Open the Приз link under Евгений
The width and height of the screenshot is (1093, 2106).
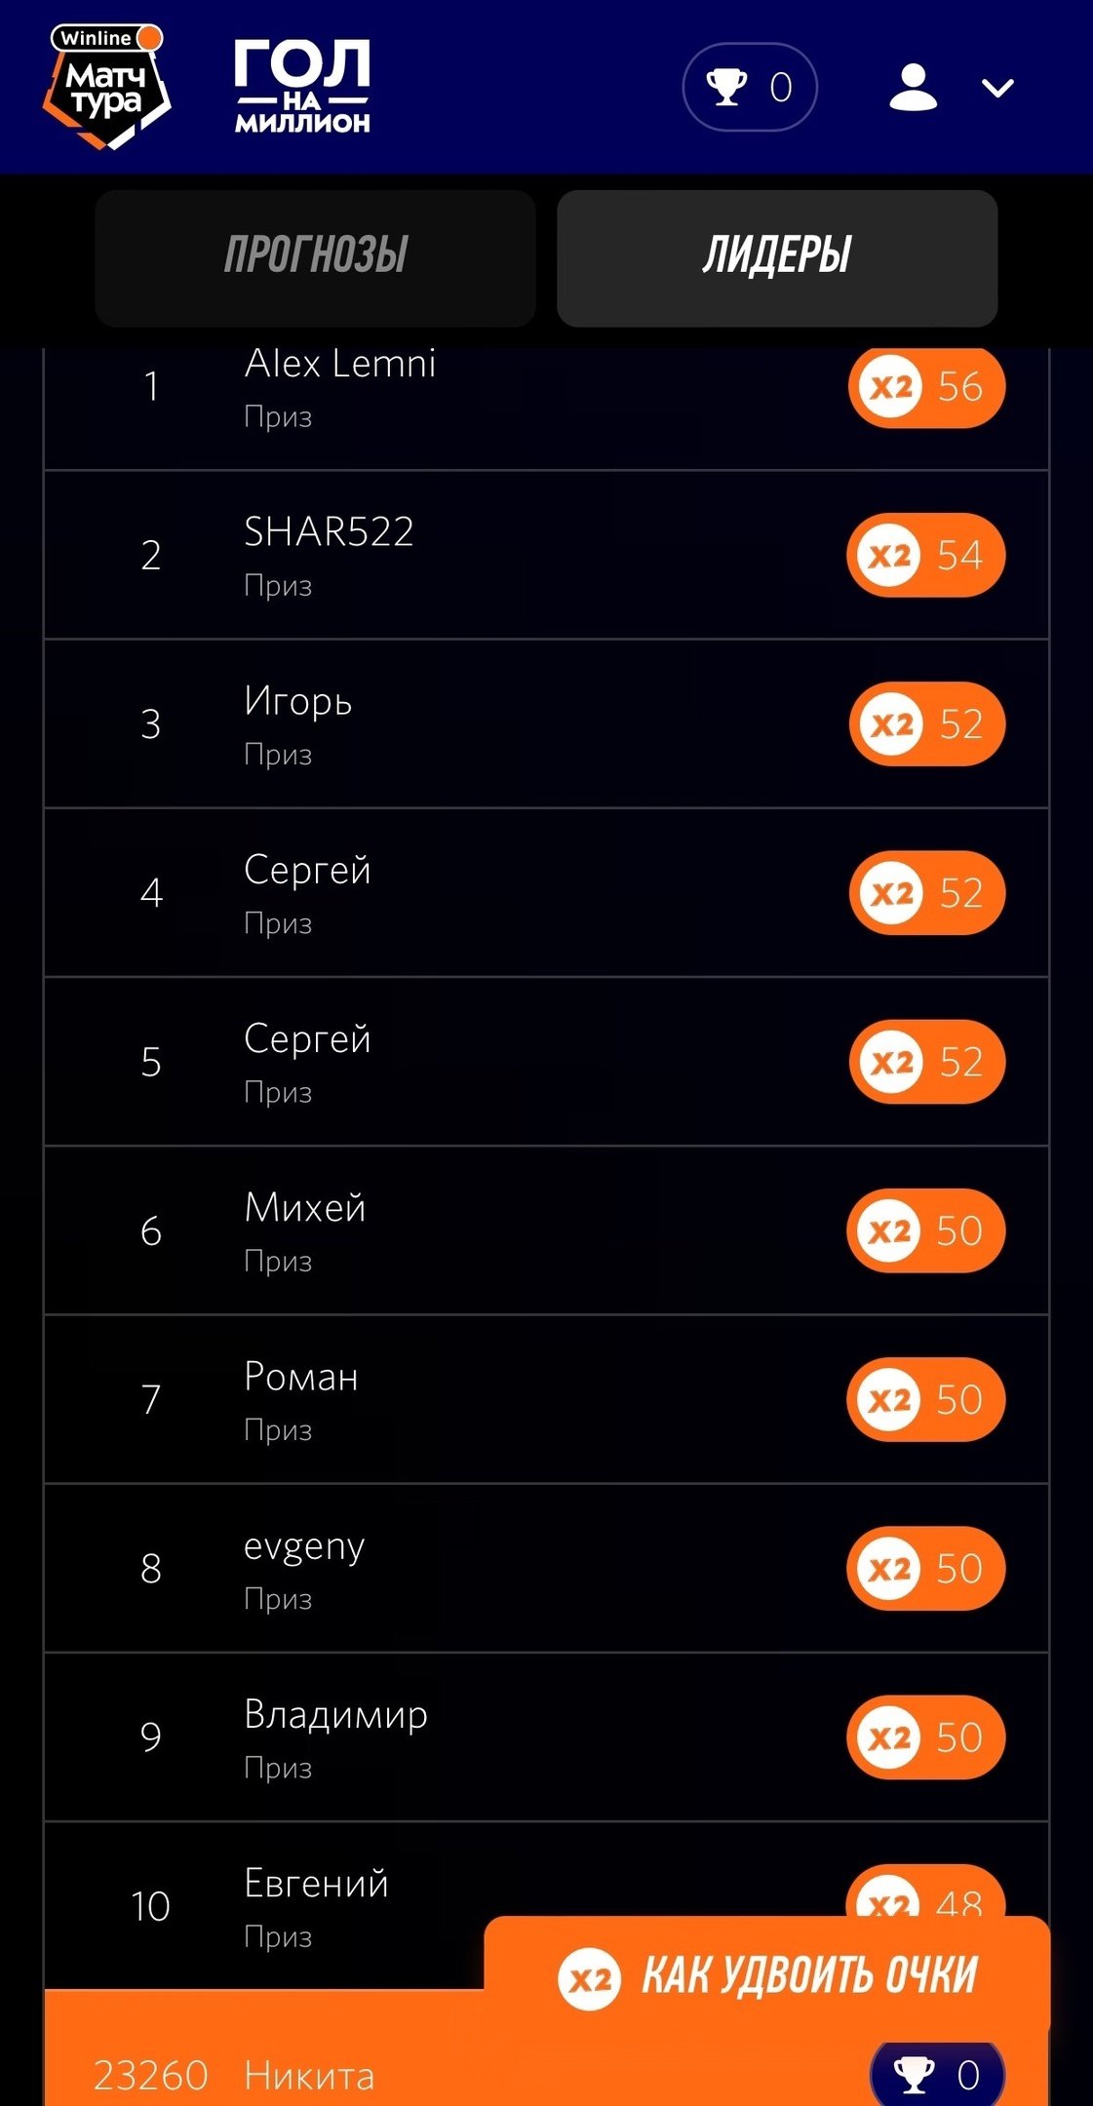coord(278,1936)
